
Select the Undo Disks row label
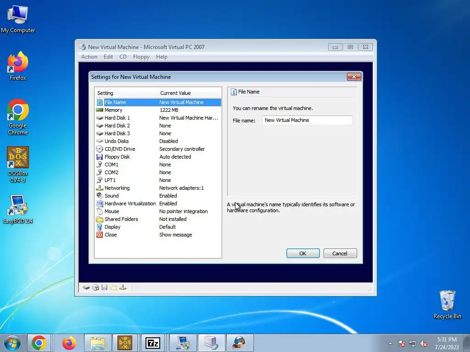click(117, 141)
